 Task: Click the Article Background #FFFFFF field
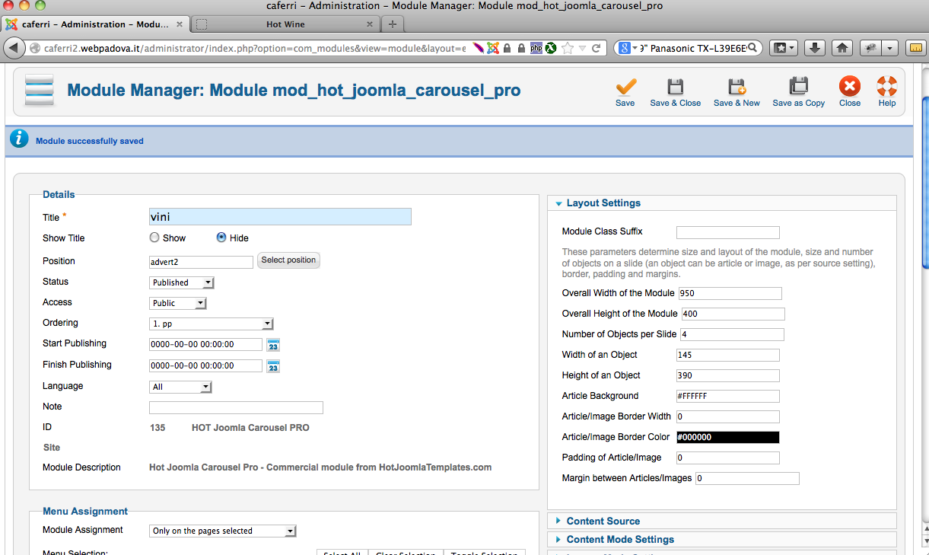[728, 397]
